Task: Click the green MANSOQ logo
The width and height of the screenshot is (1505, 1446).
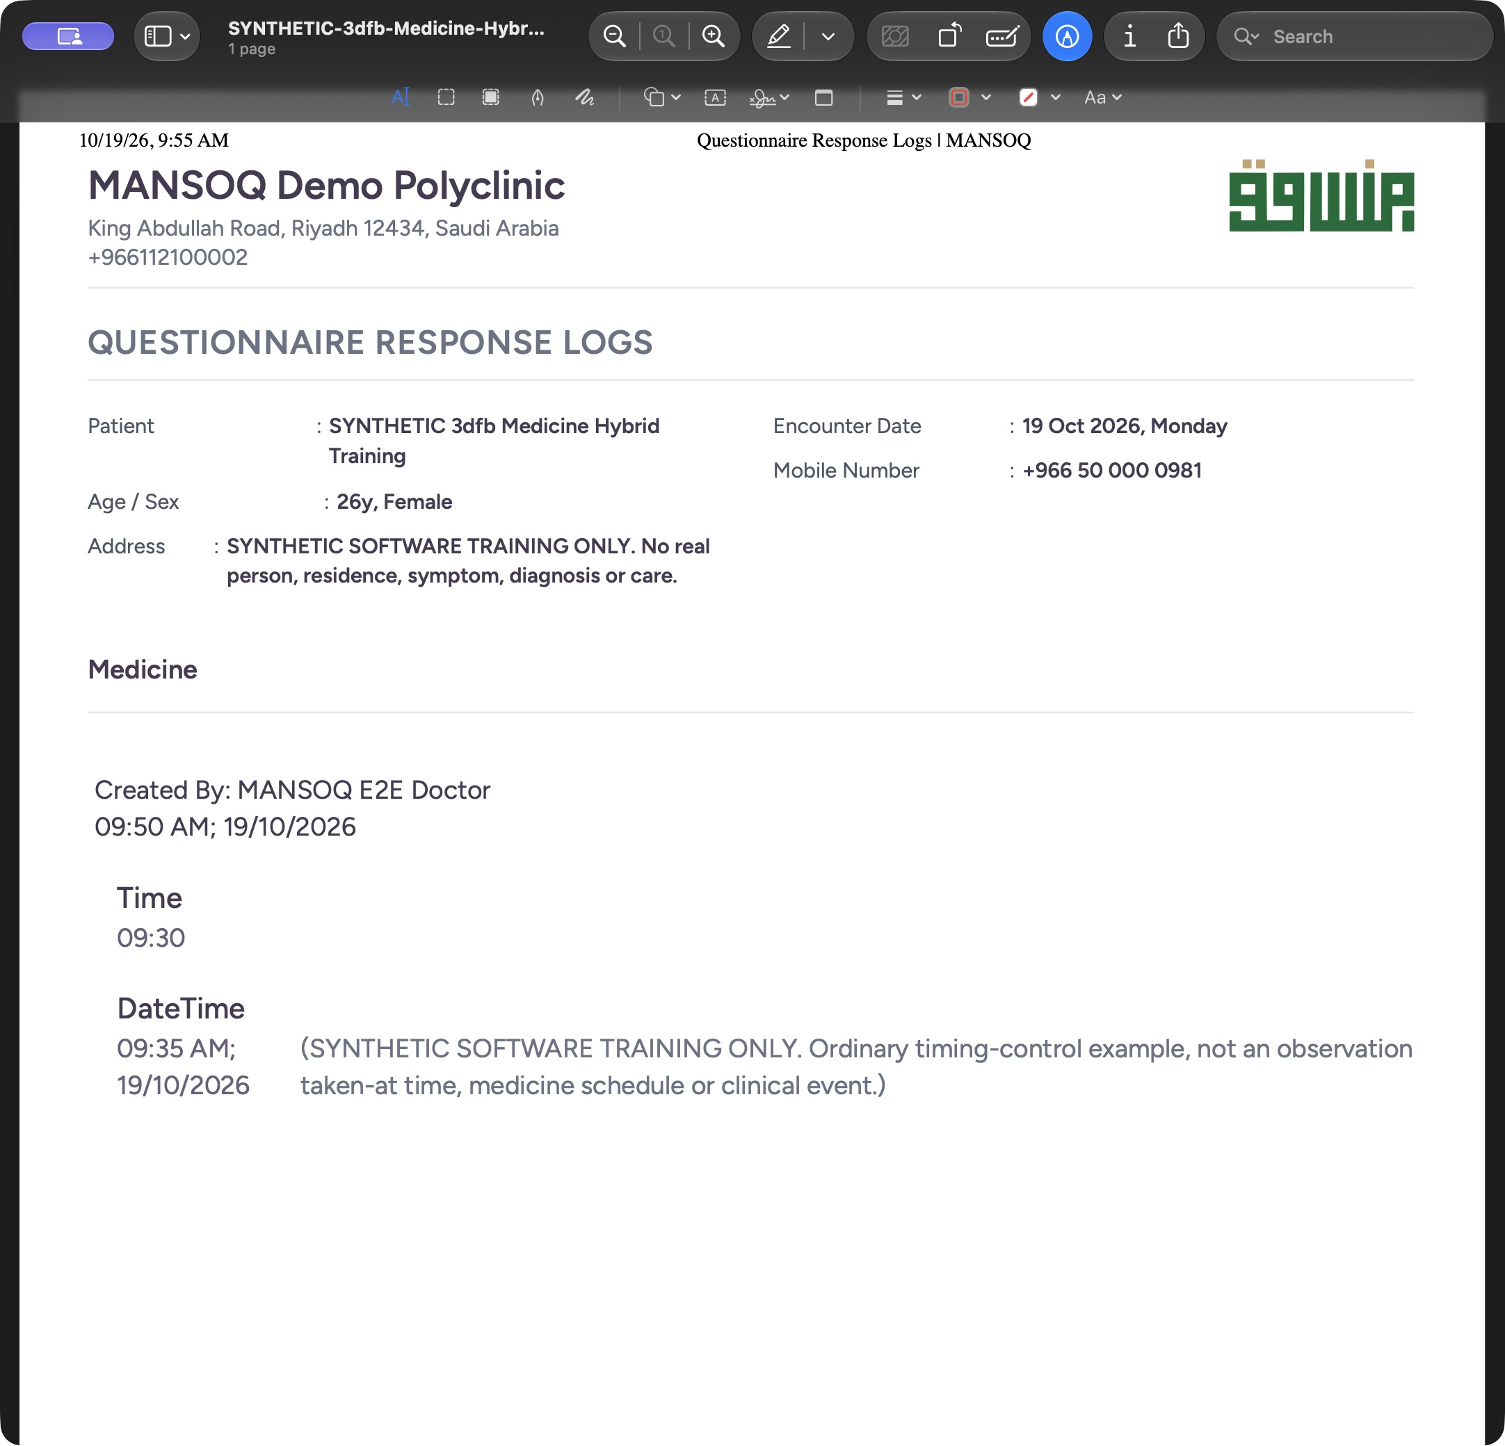Action: coord(1321,195)
